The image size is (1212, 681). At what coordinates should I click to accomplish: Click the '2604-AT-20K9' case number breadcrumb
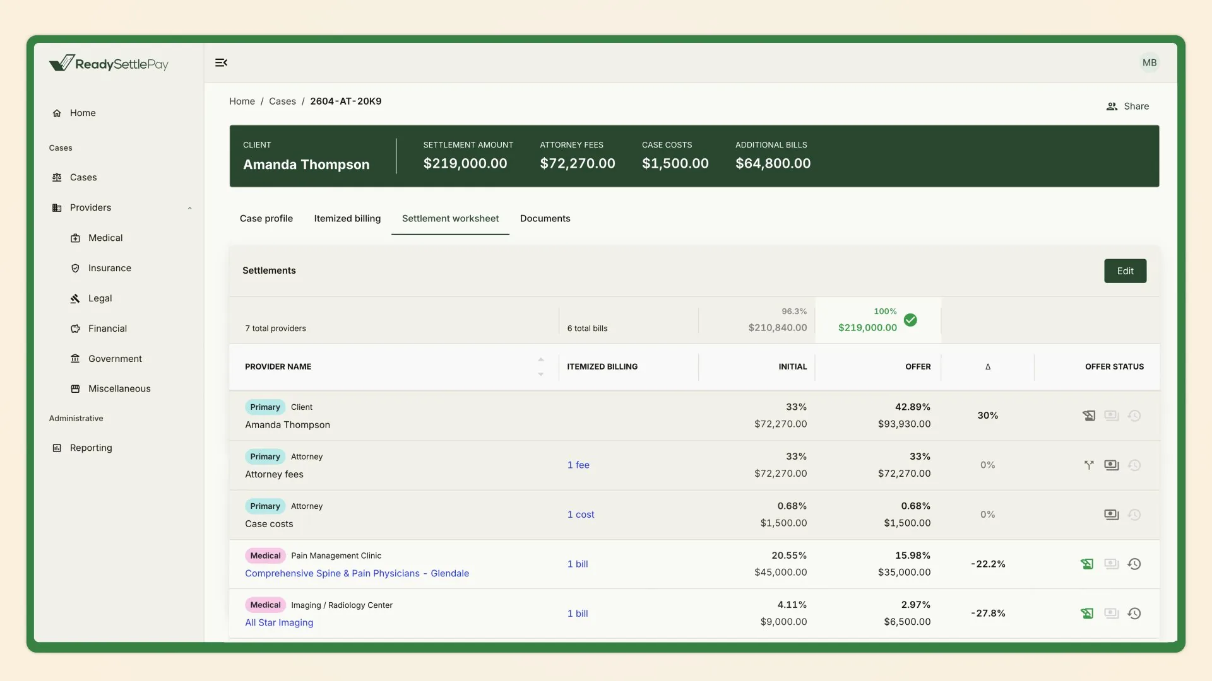346,101
